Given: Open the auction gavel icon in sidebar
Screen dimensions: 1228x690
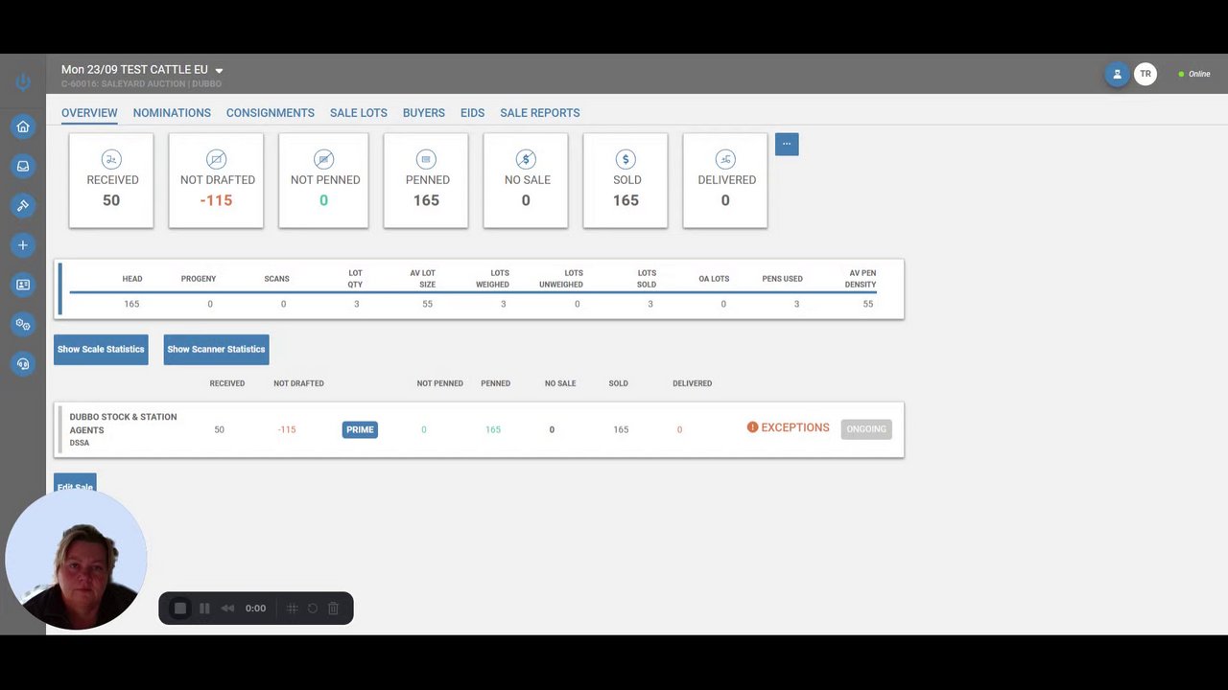Looking at the screenshot, I should [x=23, y=205].
